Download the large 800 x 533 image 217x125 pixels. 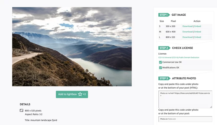pyautogui.click(x=187, y=37)
